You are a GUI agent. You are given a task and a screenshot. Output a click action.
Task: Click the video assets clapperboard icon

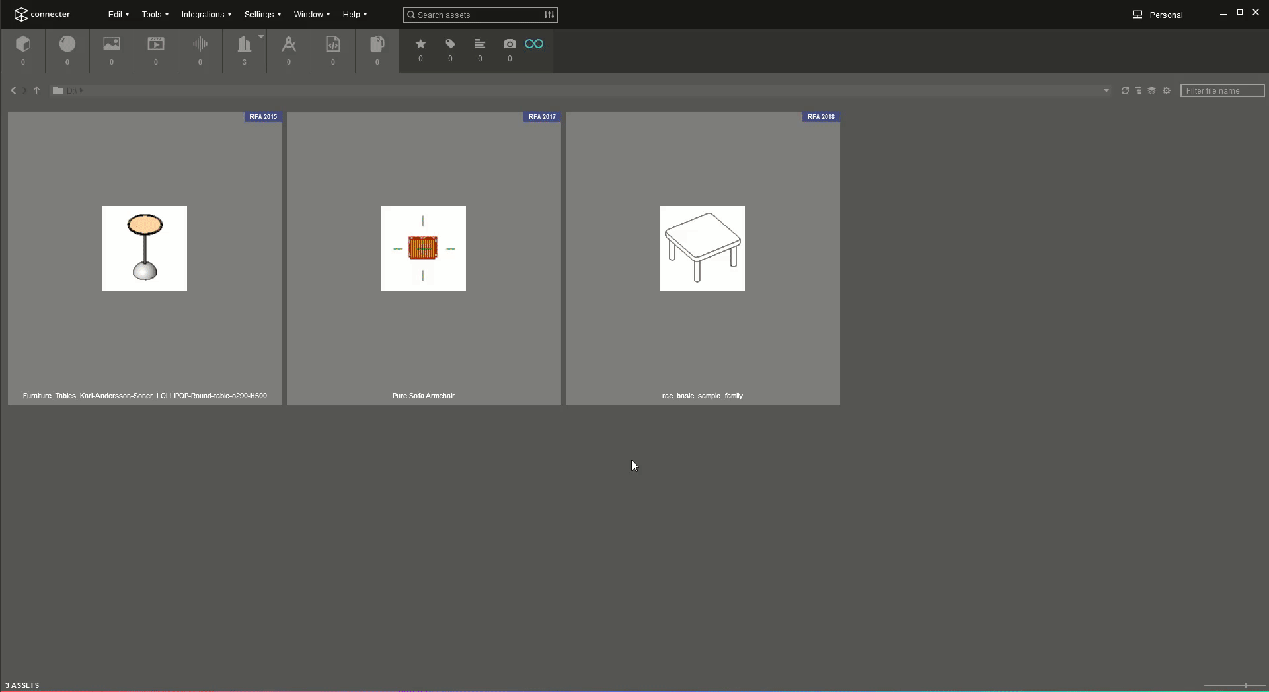coord(156,44)
